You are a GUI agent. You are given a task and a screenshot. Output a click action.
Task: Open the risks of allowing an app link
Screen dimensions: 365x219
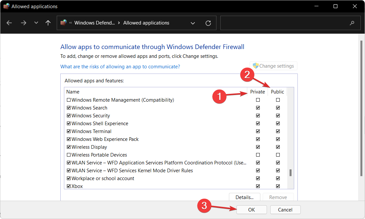click(x=120, y=67)
